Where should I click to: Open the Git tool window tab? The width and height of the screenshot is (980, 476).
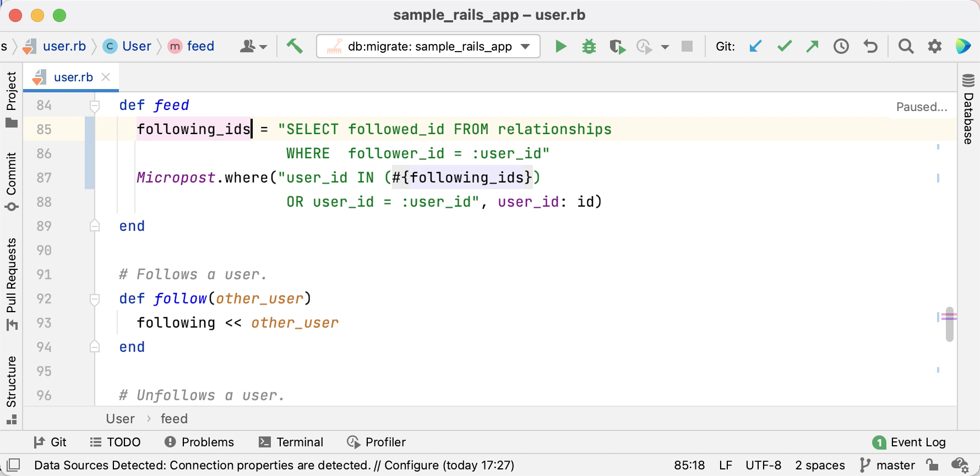pyautogui.click(x=50, y=442)
